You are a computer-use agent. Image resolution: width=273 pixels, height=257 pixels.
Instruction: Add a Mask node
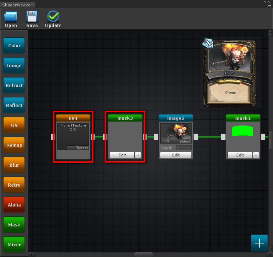tap(14, 225)
